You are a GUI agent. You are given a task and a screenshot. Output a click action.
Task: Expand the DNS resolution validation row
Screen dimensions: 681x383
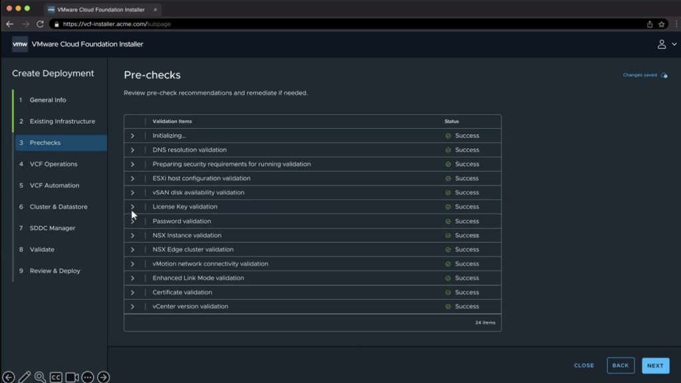point(132,150)
